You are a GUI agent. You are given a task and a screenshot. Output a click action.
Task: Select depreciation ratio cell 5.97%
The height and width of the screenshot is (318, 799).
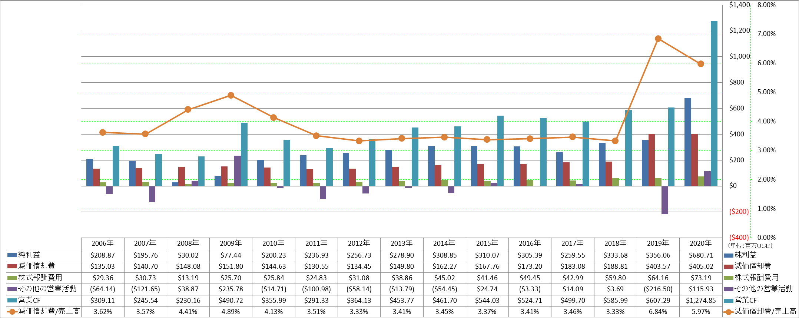click(x=701, y=312)
